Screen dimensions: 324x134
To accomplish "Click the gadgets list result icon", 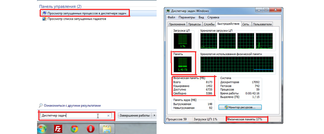I will 45,19.
